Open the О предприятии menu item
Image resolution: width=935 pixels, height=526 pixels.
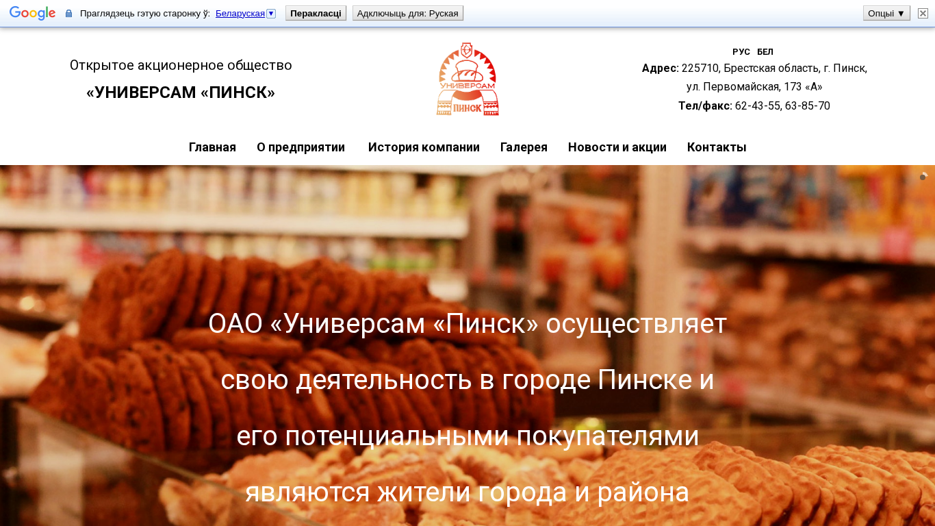300,147
